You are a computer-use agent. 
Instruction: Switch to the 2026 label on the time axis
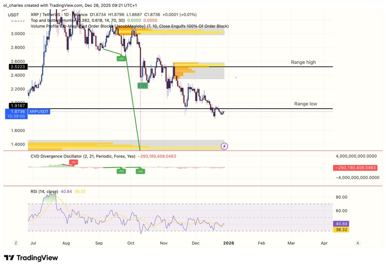[228, 243]
